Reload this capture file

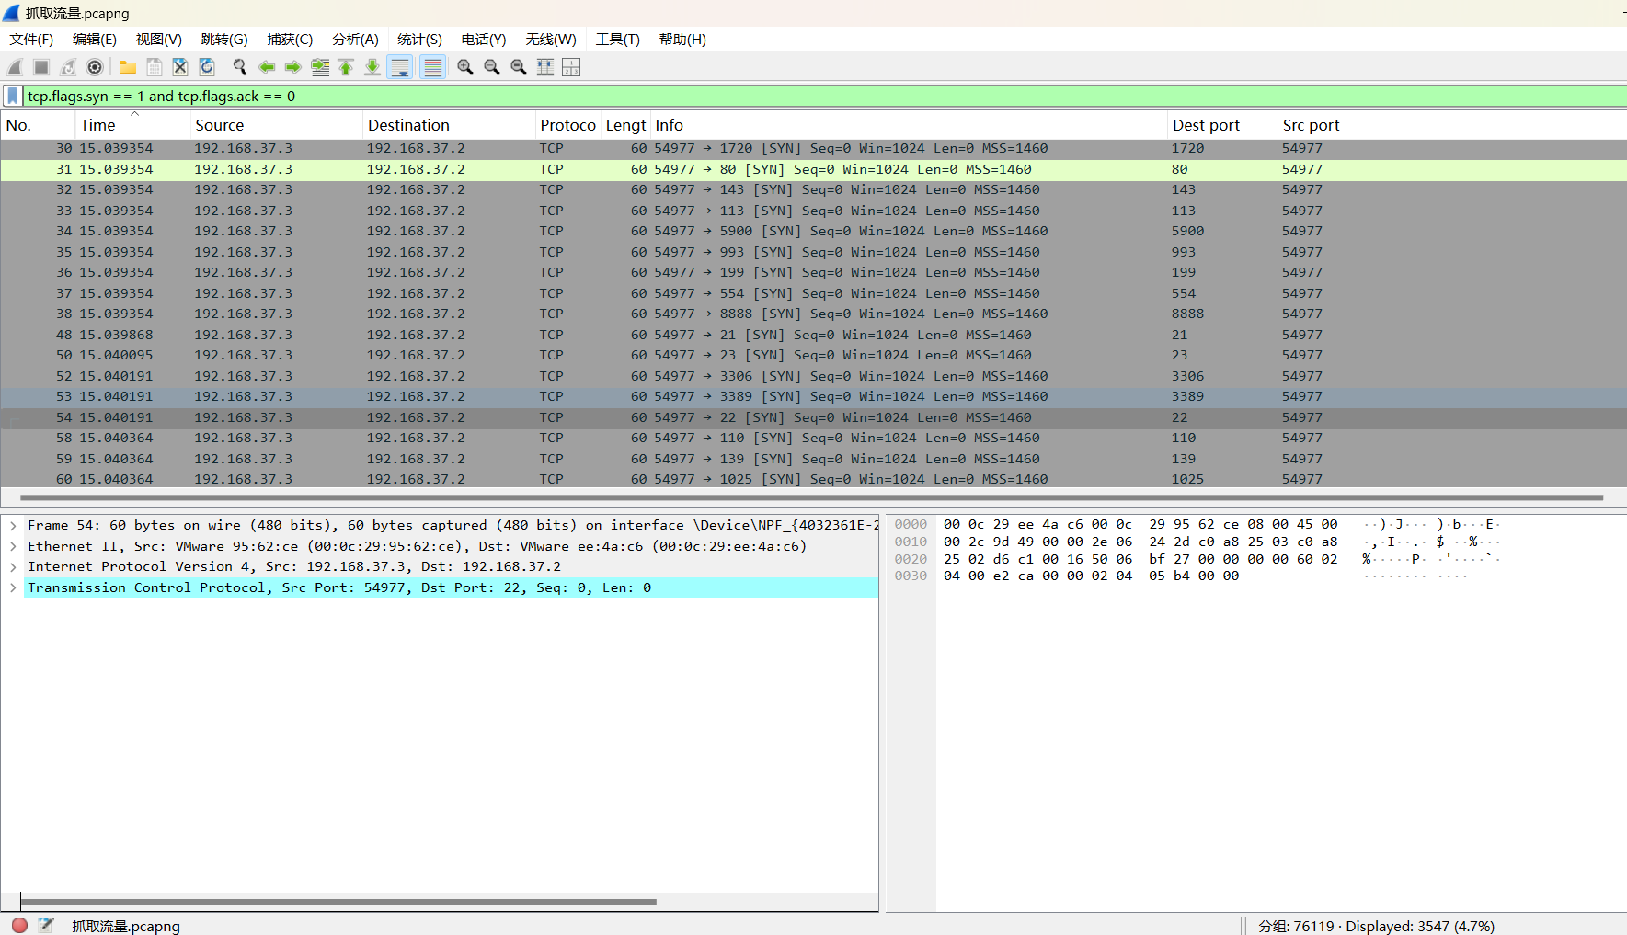(207, 67)
